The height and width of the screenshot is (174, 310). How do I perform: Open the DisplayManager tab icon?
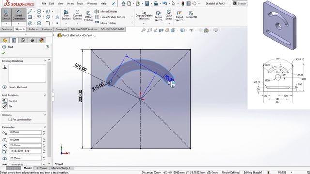(x=41, y=40)
